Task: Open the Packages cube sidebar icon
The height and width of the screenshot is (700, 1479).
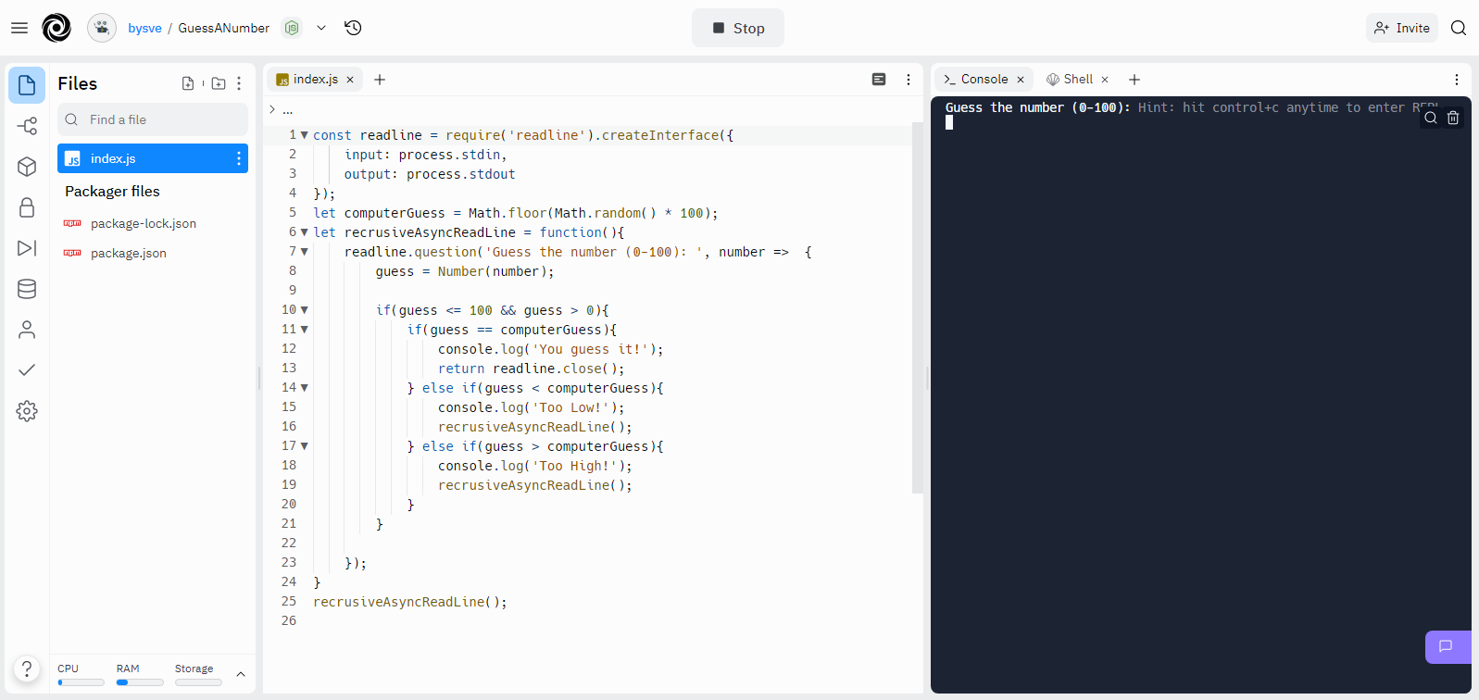Action: click(27, 167)
